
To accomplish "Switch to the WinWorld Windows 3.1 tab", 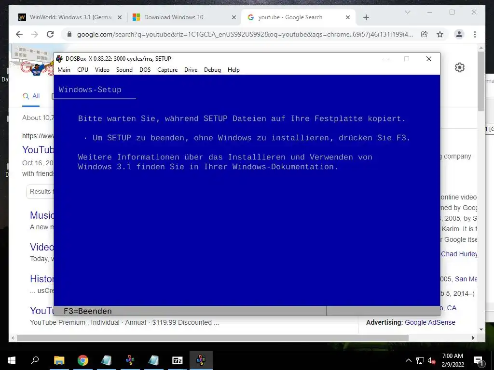I will coord(70,17).
